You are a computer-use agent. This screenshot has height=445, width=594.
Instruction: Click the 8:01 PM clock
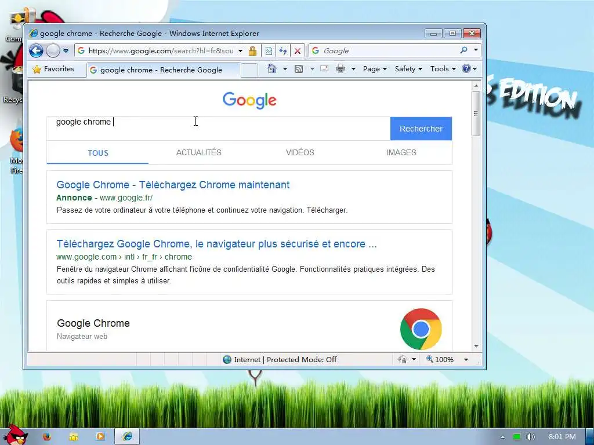[562, 437]
